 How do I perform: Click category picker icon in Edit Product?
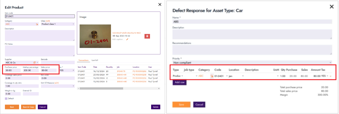[37, 24]
